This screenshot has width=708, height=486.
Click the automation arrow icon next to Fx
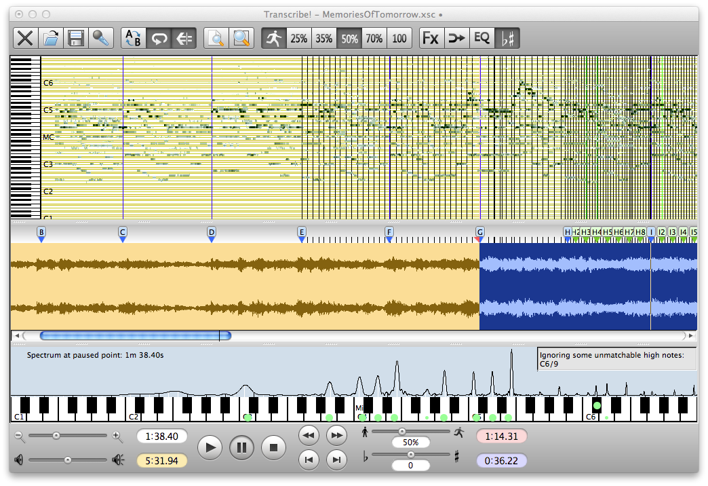(x=456, y=38)
